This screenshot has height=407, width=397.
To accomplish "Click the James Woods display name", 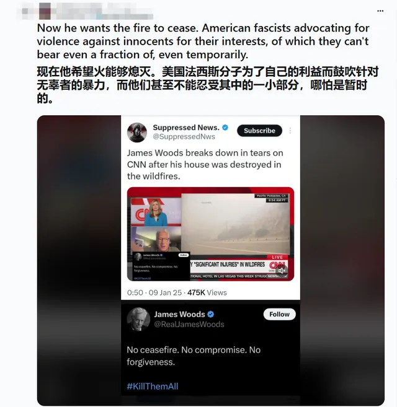I will (x=180, y=314).
